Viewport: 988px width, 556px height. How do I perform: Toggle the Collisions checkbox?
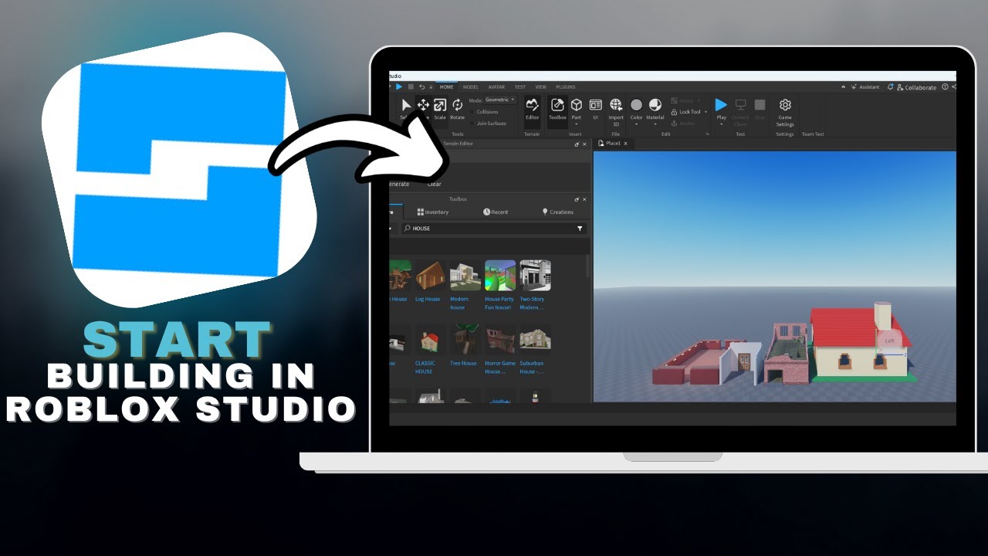tap(472, 112)
